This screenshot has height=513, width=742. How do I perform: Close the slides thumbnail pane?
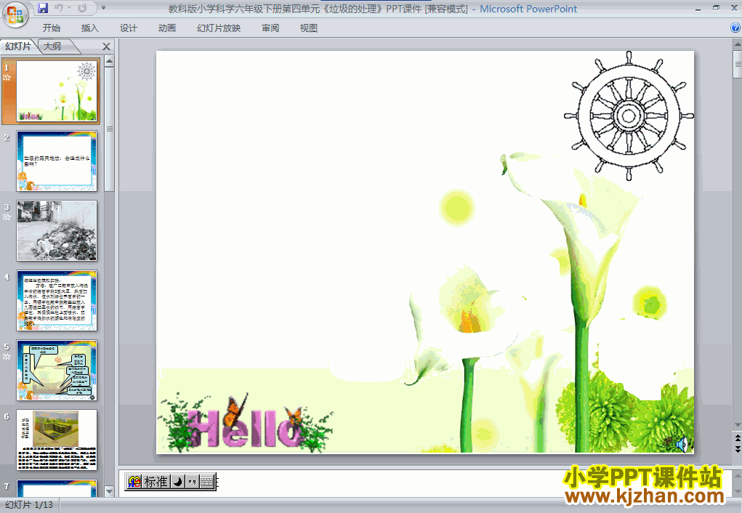[107, 47]
